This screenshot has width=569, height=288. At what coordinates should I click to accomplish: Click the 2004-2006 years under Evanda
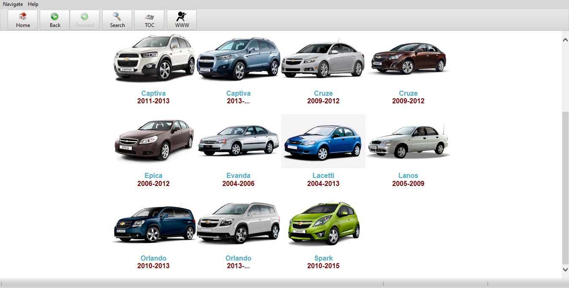pos(238,183)
